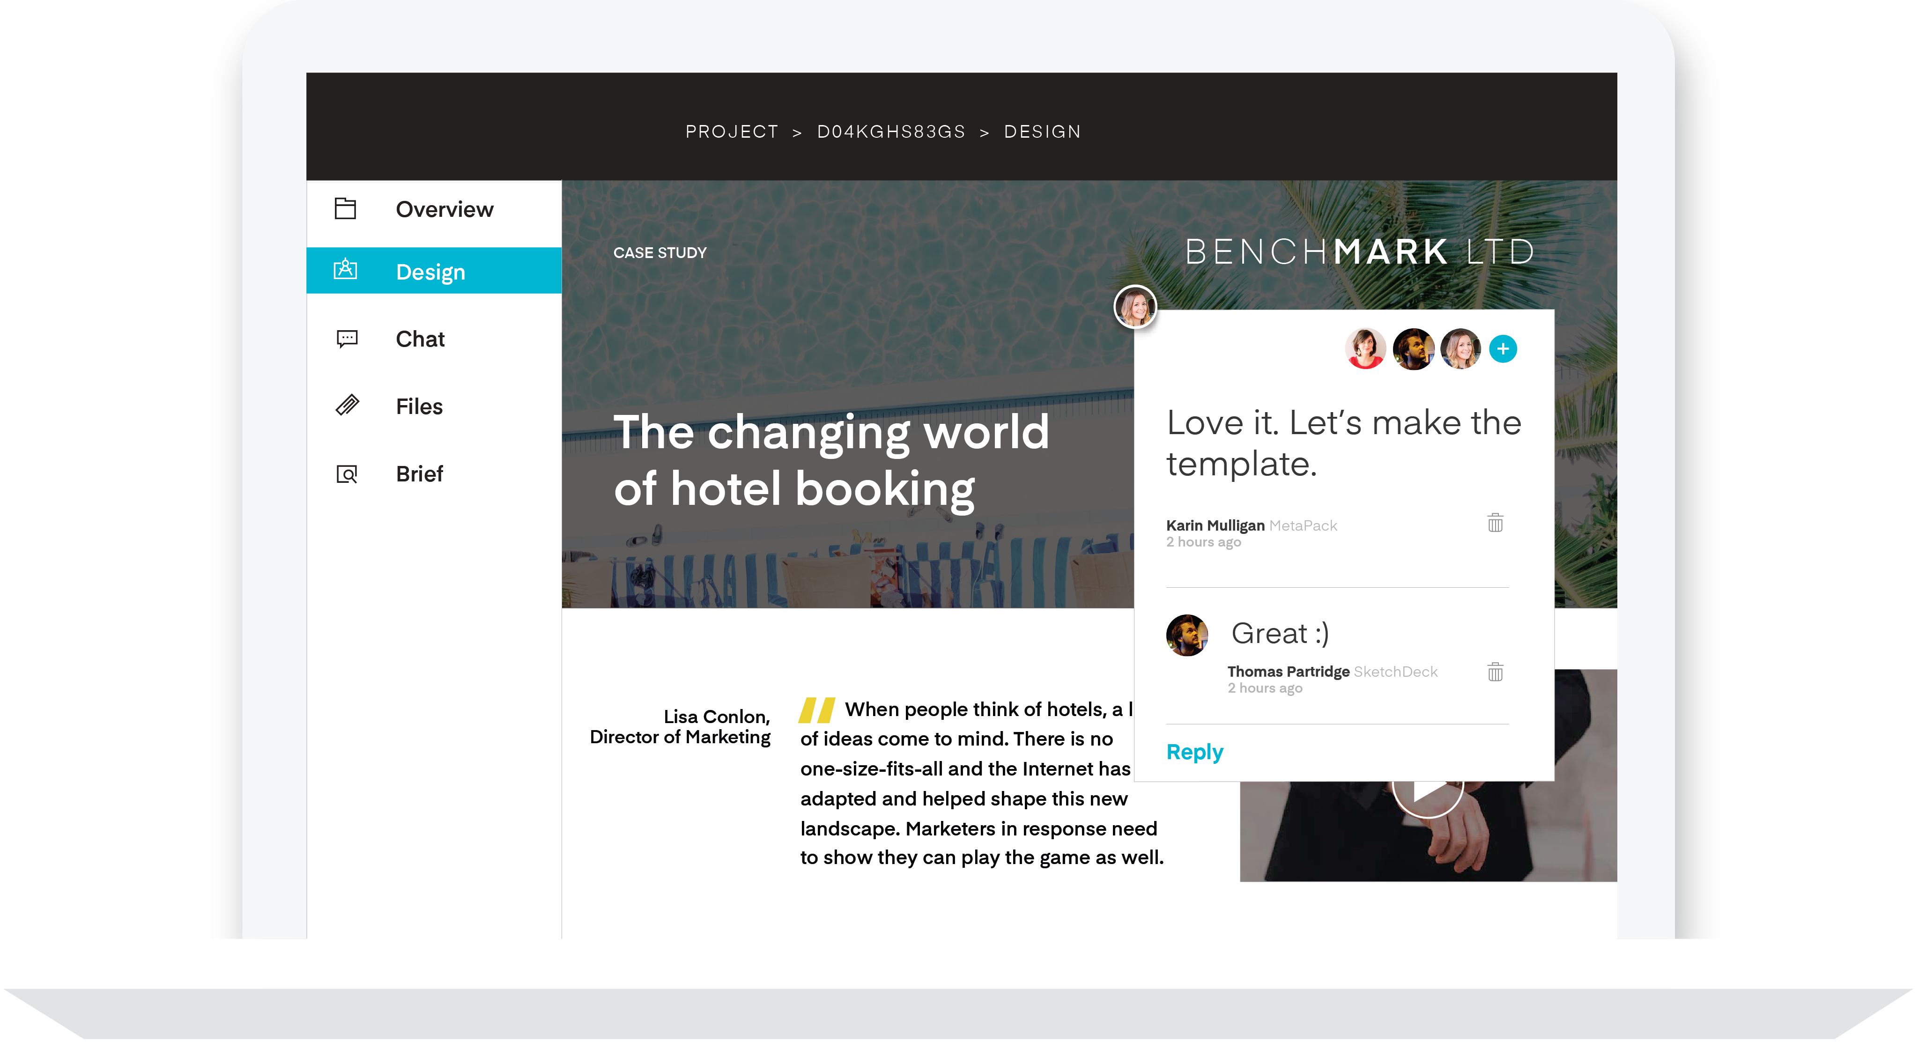Open the Files section label

(x=419, y=406)
